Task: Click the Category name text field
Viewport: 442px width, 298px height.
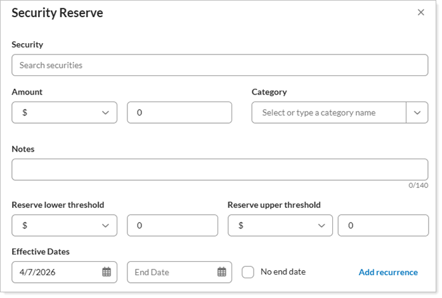Action: click(328, 112)
